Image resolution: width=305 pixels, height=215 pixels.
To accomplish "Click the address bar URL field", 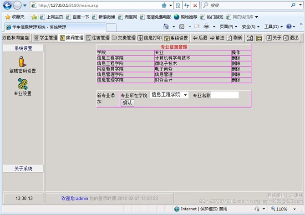I will point(97,5).
